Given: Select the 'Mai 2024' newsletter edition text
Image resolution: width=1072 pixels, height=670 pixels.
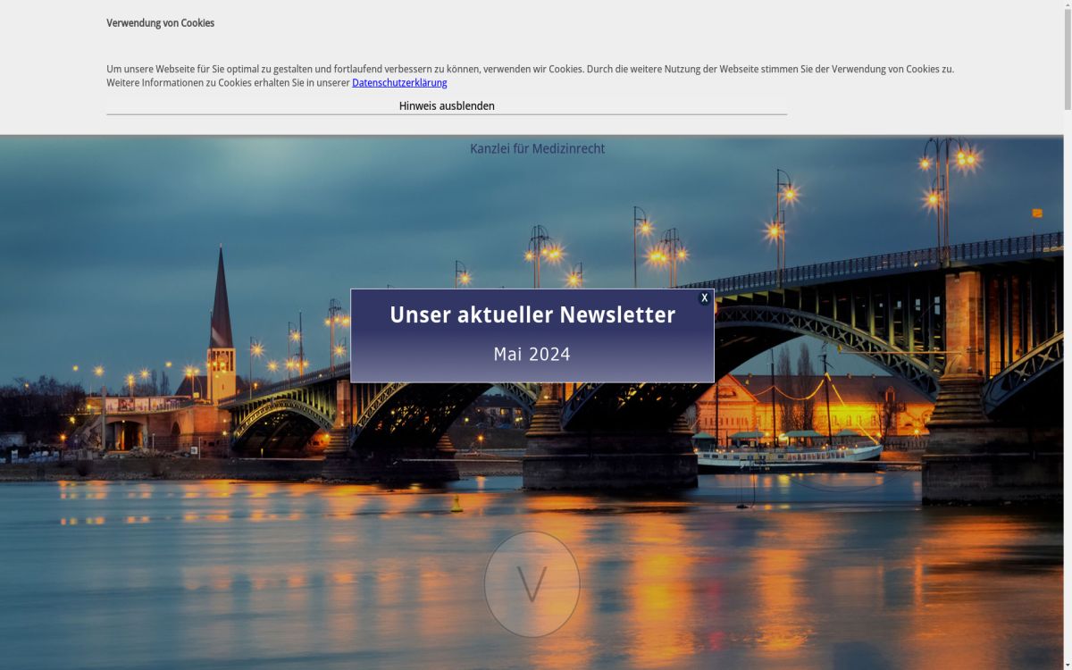Looking at the screenshot, I should click(532, 355).
